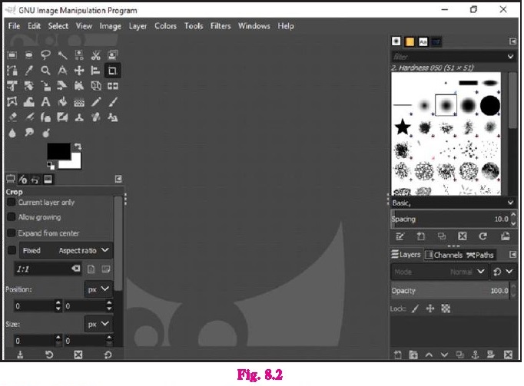Select the Free Select lasso tool
Viewport: 524px width, 386px height.
point(45,55)
